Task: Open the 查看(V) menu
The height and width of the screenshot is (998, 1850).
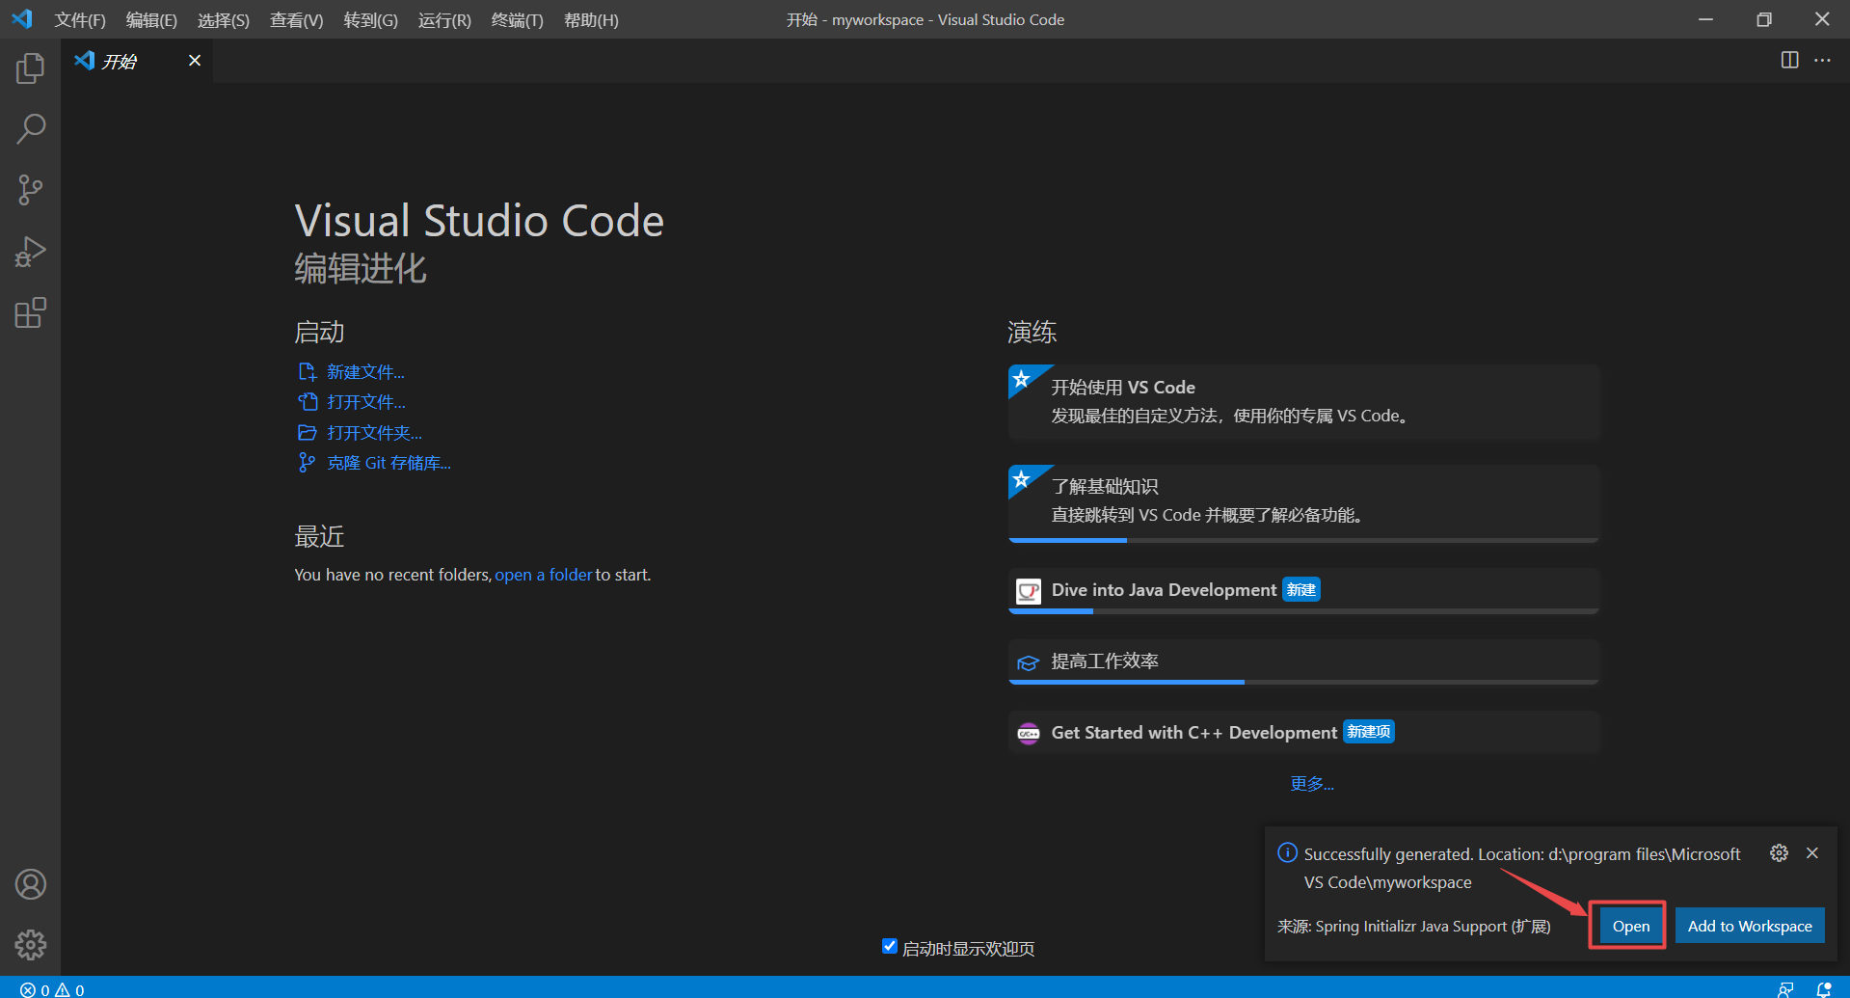Action: click(296, 19)
